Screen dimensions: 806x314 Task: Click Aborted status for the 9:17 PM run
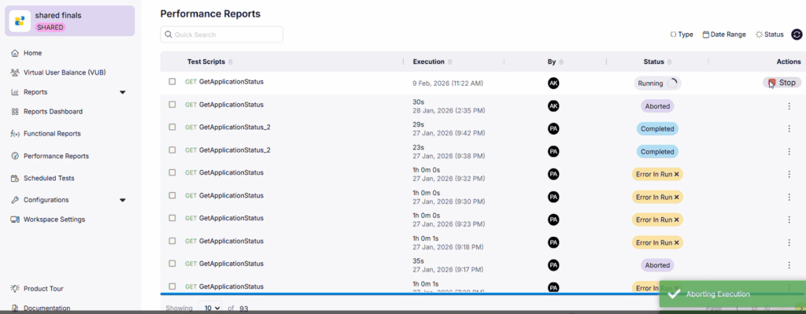click(x=657, y=265)
